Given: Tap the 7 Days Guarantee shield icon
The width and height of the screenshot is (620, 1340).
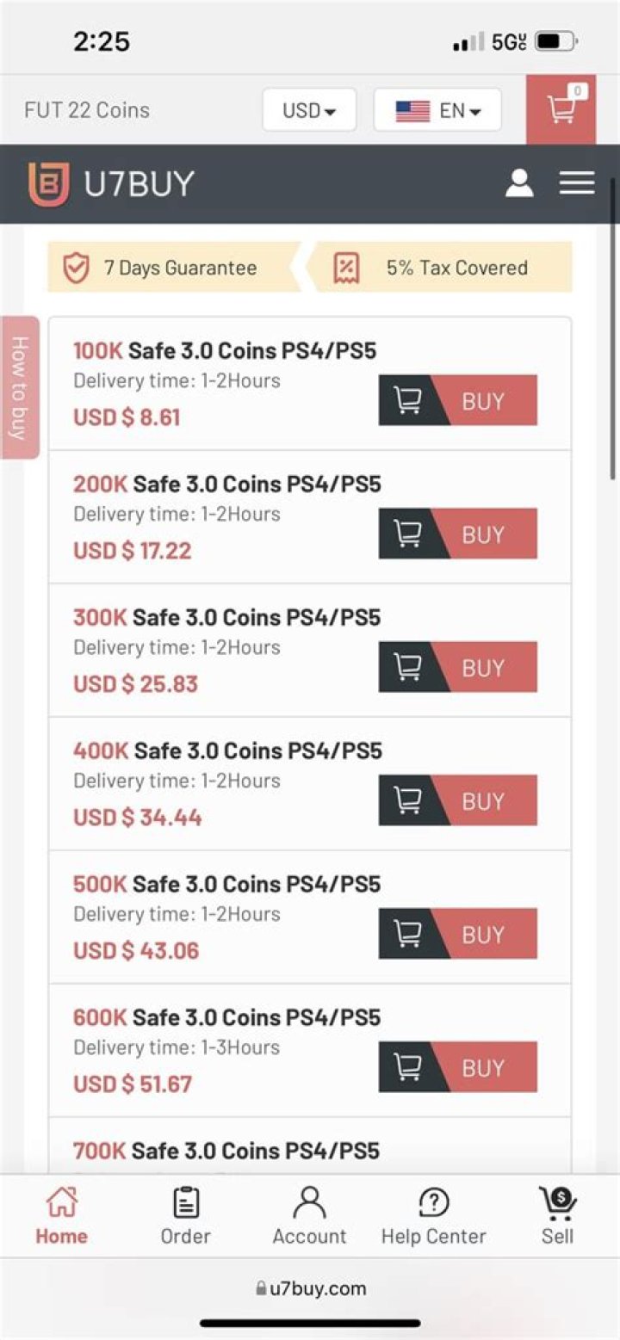Looking at the screenshot, I should click(x=76, y=268).
